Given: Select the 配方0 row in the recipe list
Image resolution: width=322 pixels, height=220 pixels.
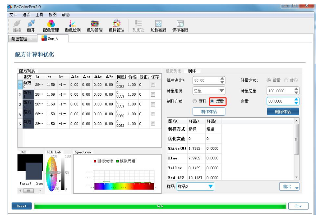Looking at the screenshot, I should coord(90,85).
